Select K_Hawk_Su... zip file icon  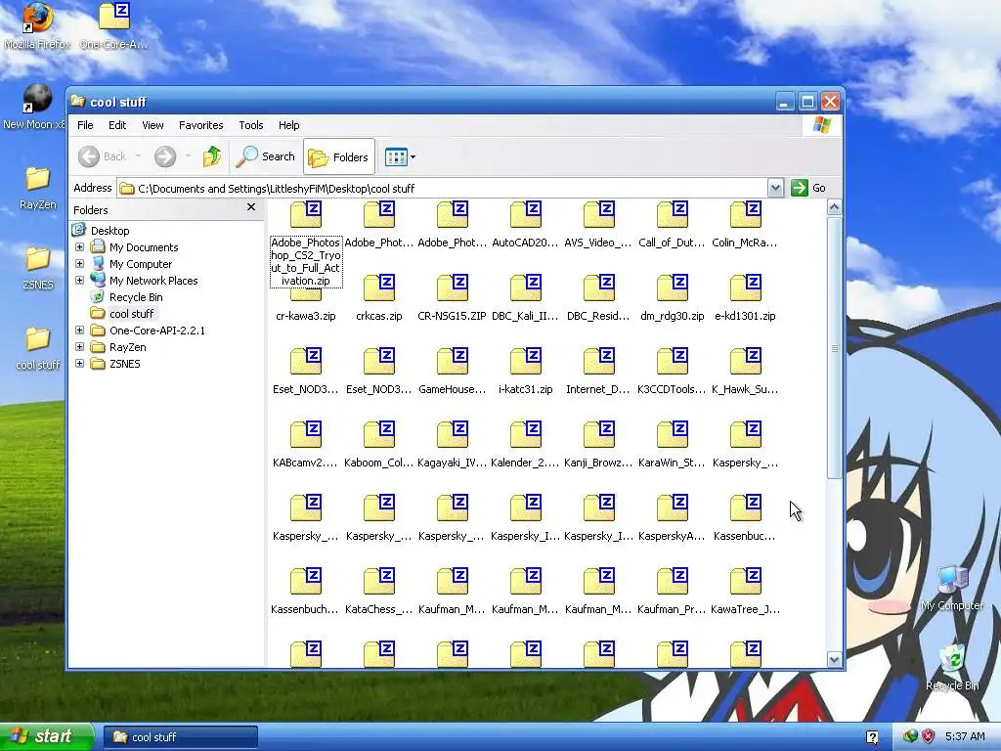[x=746, y=362]
